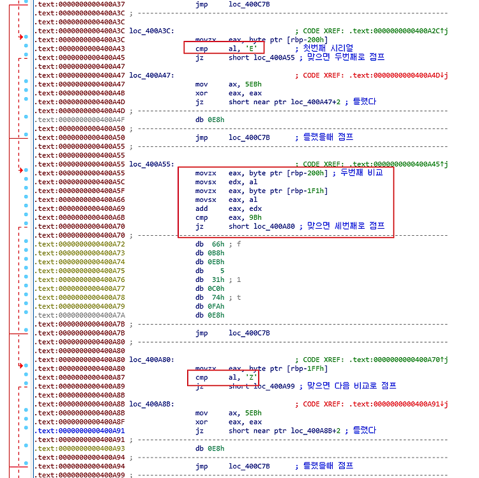Viewport: 479px width, 478px height.
Task: Toggle breakpoint dot beside address 400A69
Action: pyautogui.click(x=26, y=205)
